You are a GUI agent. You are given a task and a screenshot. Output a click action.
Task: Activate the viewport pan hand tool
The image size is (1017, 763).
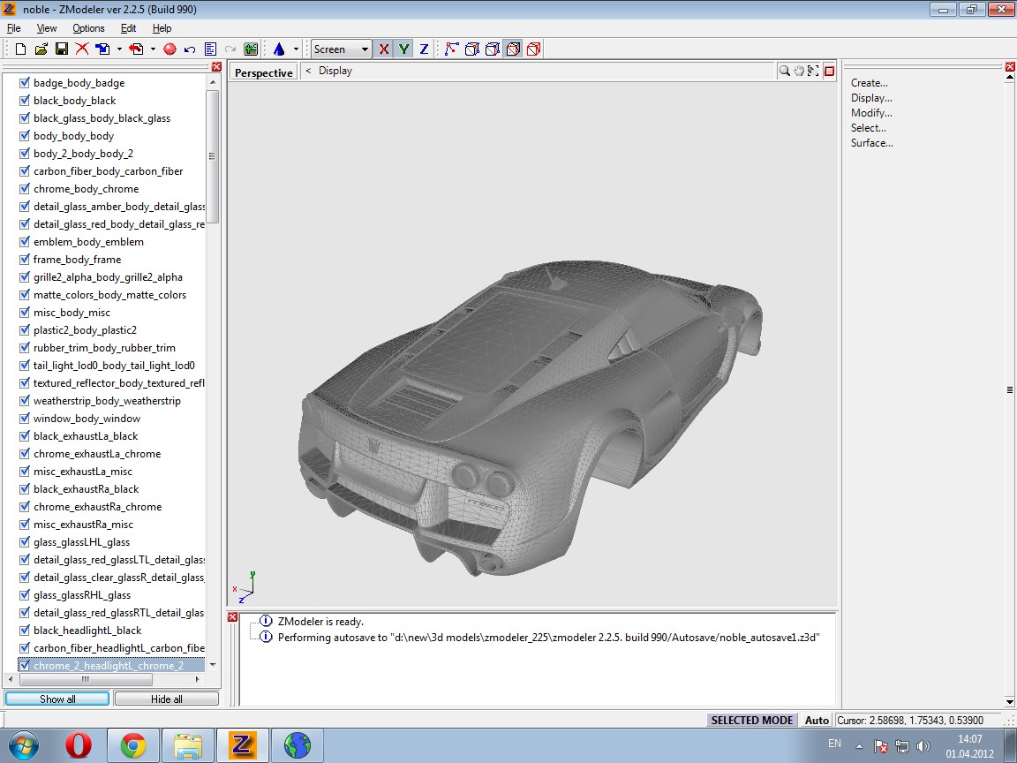[x=799, y=71]
